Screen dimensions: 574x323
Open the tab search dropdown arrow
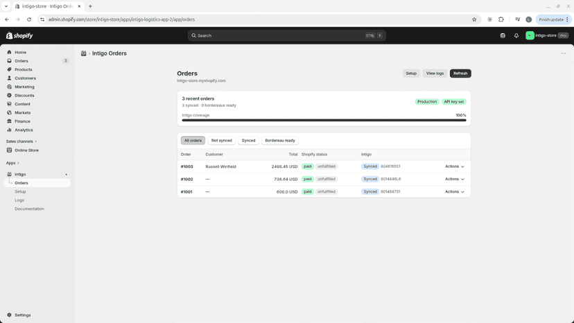pos(6,6)
